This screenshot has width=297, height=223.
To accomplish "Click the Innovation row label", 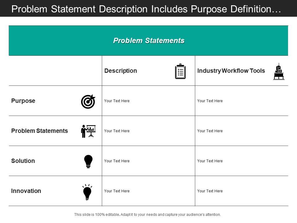I will point(26,191).
